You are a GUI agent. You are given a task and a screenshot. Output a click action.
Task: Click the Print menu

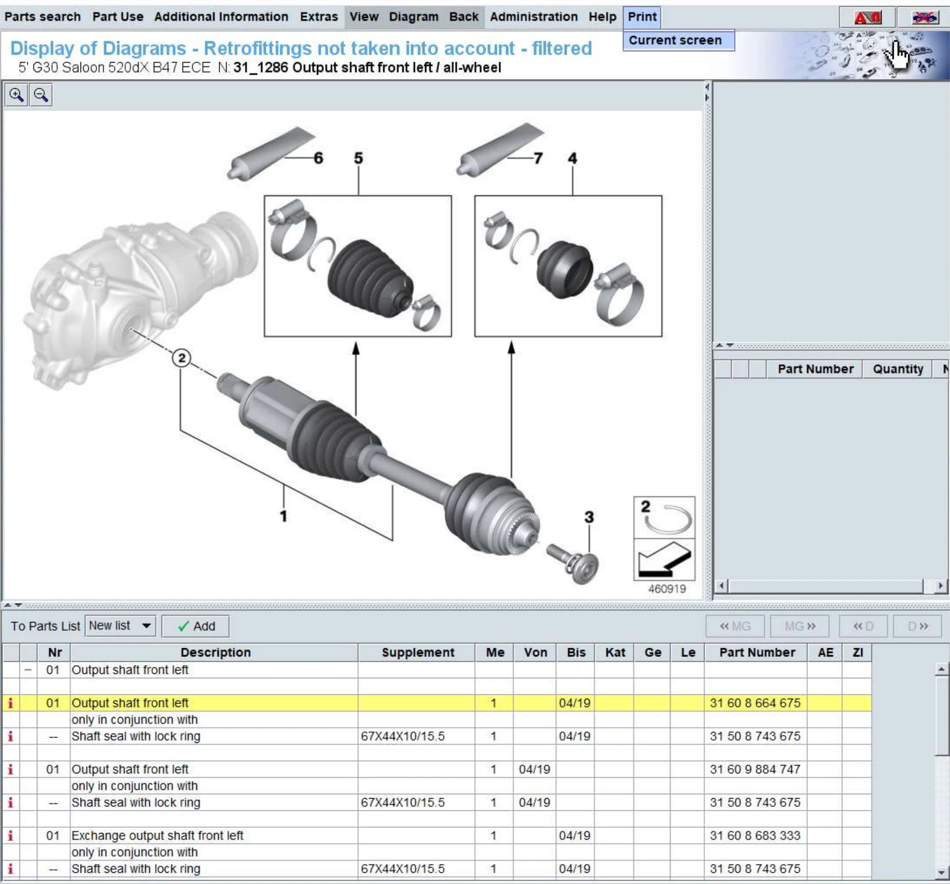point(642,16)
